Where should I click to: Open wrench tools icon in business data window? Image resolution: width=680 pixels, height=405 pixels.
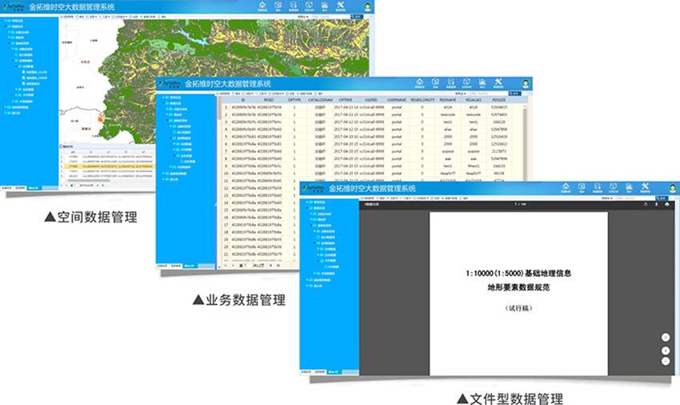click(499, 83)
